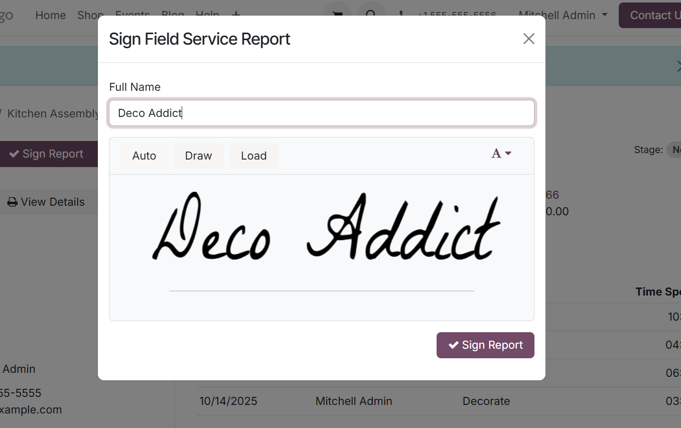The height and width of the screenshot is (428, 681).
Task: Switch to Draw signature mode
Action: pyautogui.click(x=198, y=156)
